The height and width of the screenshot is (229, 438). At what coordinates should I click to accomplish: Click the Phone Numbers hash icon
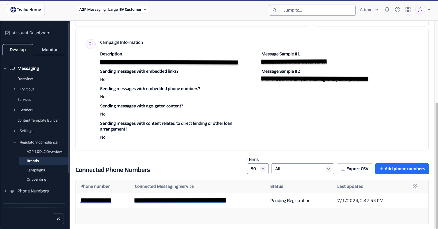click(12, 191)
